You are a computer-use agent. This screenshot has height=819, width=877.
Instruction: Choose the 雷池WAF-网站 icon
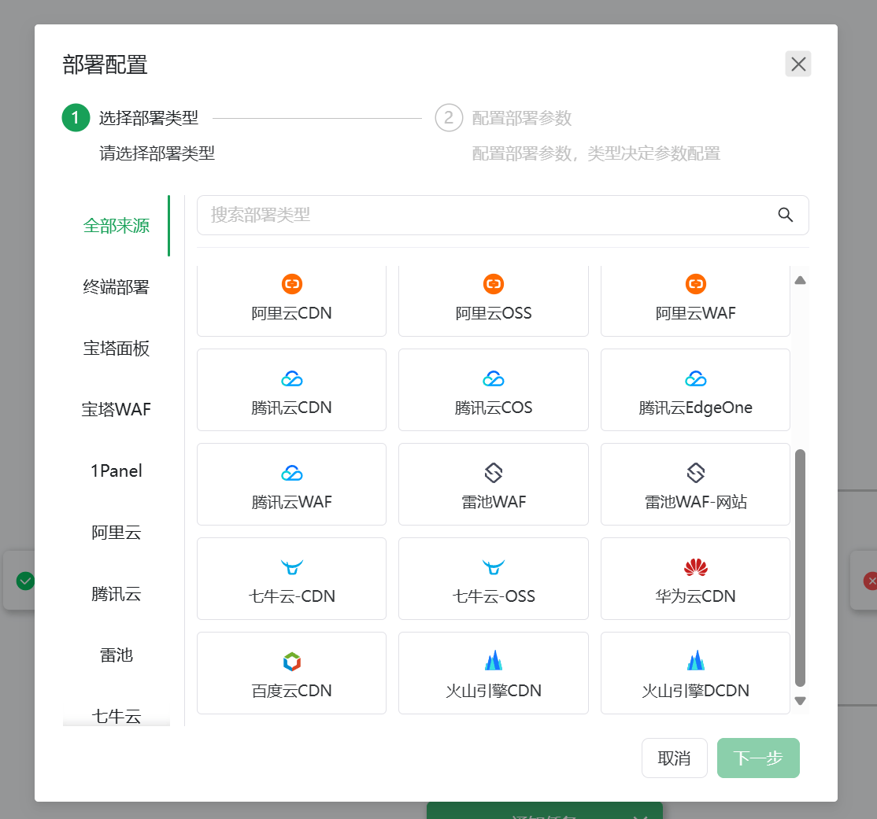(695, 473)
